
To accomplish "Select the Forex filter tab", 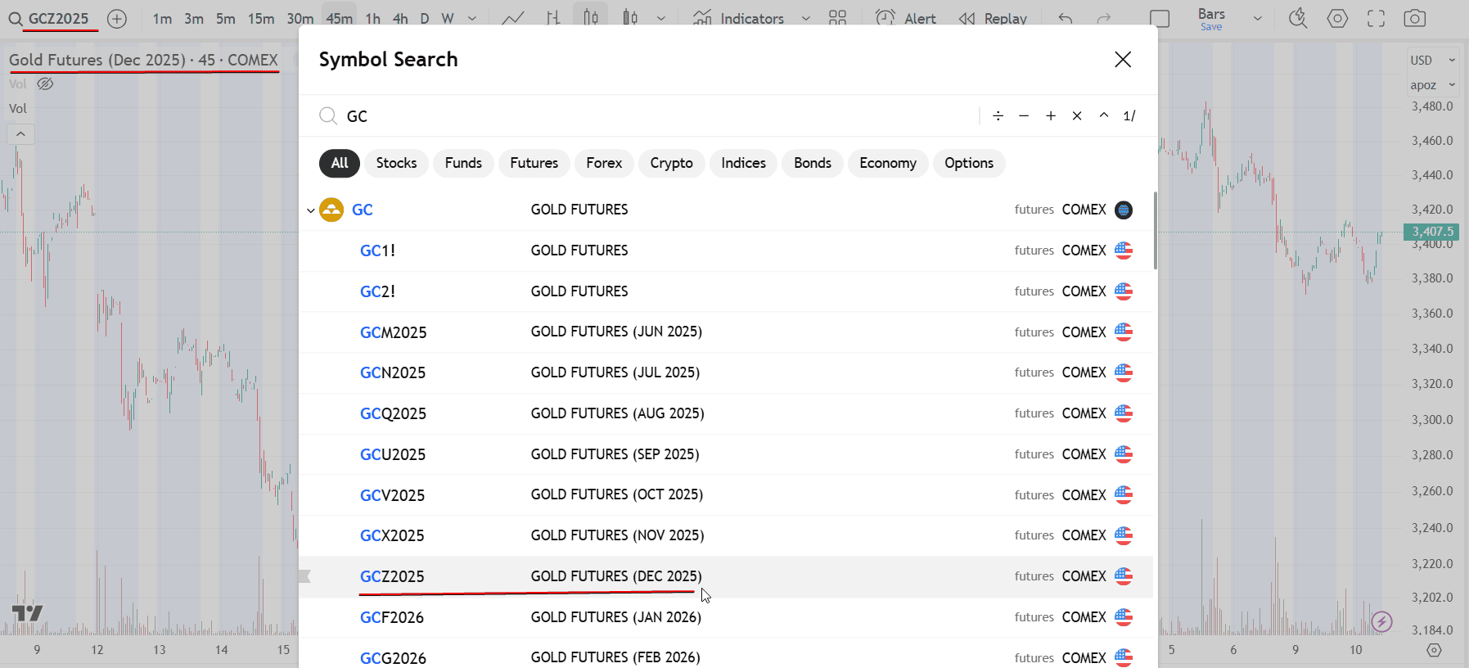I will coord(604,163).
